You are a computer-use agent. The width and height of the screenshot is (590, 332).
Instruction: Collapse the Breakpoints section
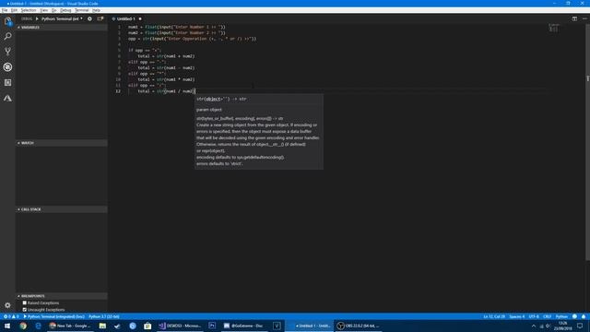click(x=62, y=296)
